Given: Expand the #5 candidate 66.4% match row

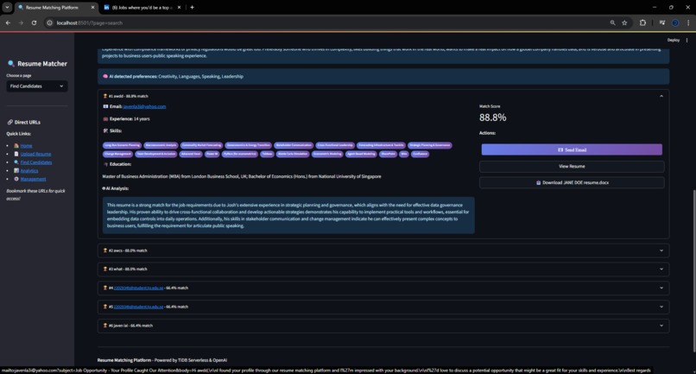Looking at the screenshot, I should tap(383, 307).
